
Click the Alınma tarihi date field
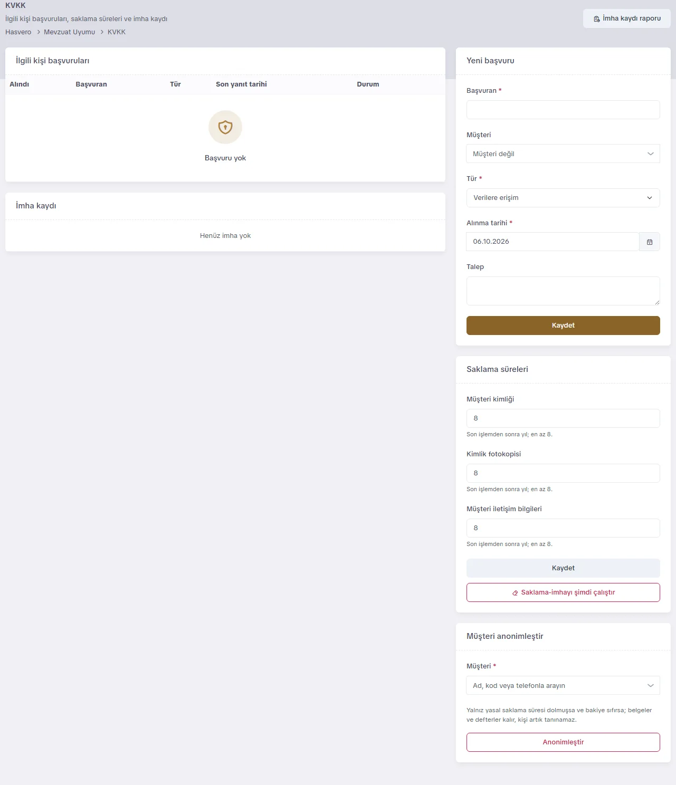[x=553, y=242]
